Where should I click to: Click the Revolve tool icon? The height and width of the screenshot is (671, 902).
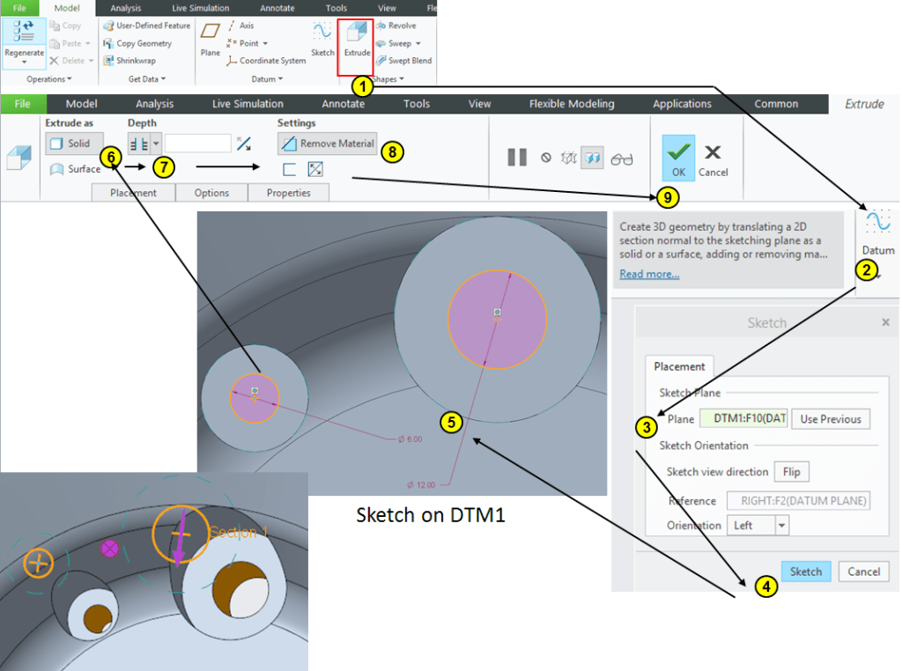pos(381,26)
